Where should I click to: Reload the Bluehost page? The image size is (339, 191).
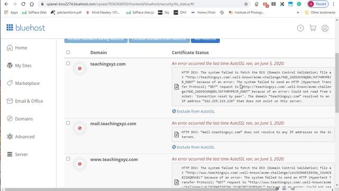tap(23, 4)
